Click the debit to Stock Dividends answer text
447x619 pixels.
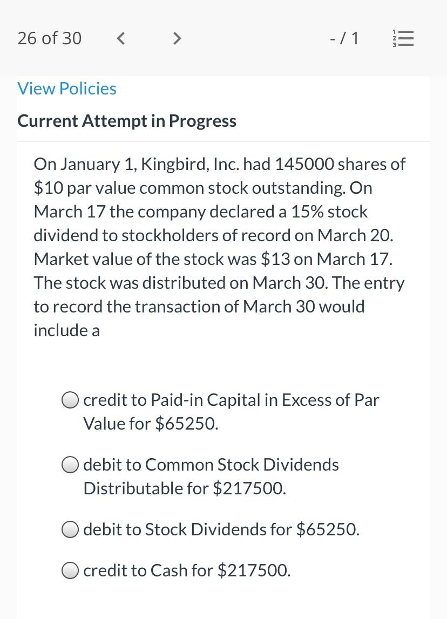tap(221, 529)
